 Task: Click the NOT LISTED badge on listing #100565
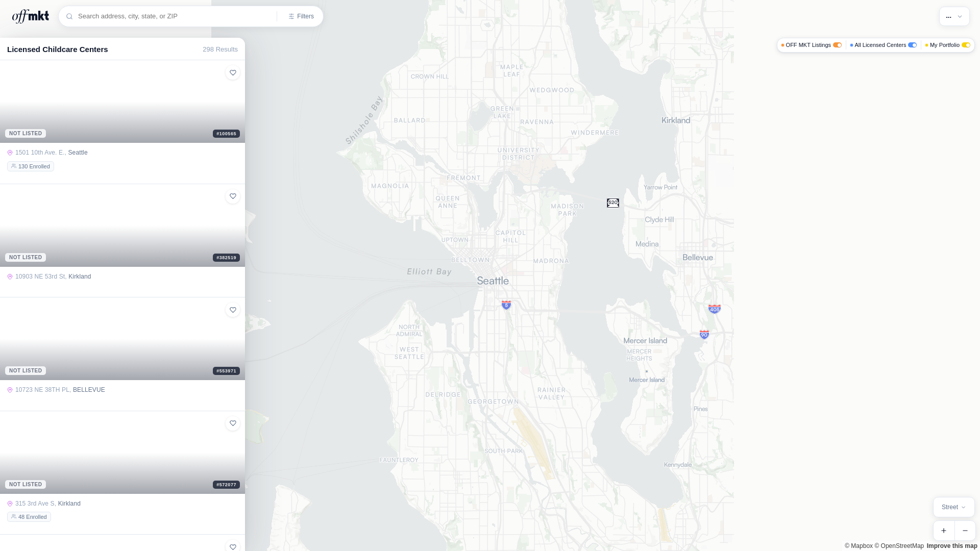tap(26, 134)
